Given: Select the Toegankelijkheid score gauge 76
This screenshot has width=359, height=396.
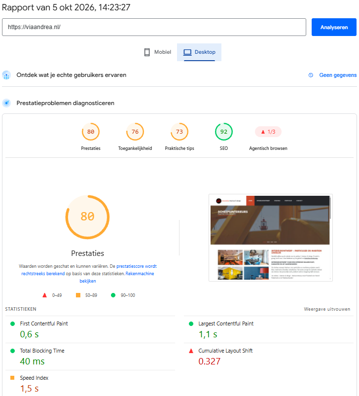Looking at the screenshot, I should tap(135, 132).
